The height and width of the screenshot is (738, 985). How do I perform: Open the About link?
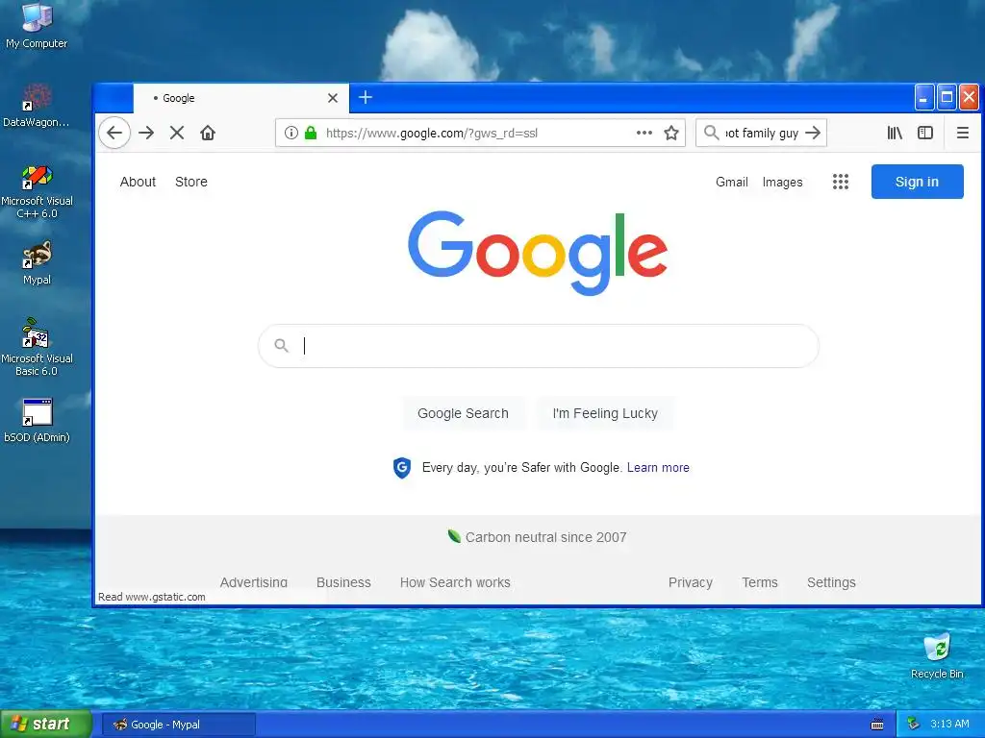(x=138, y=182)
